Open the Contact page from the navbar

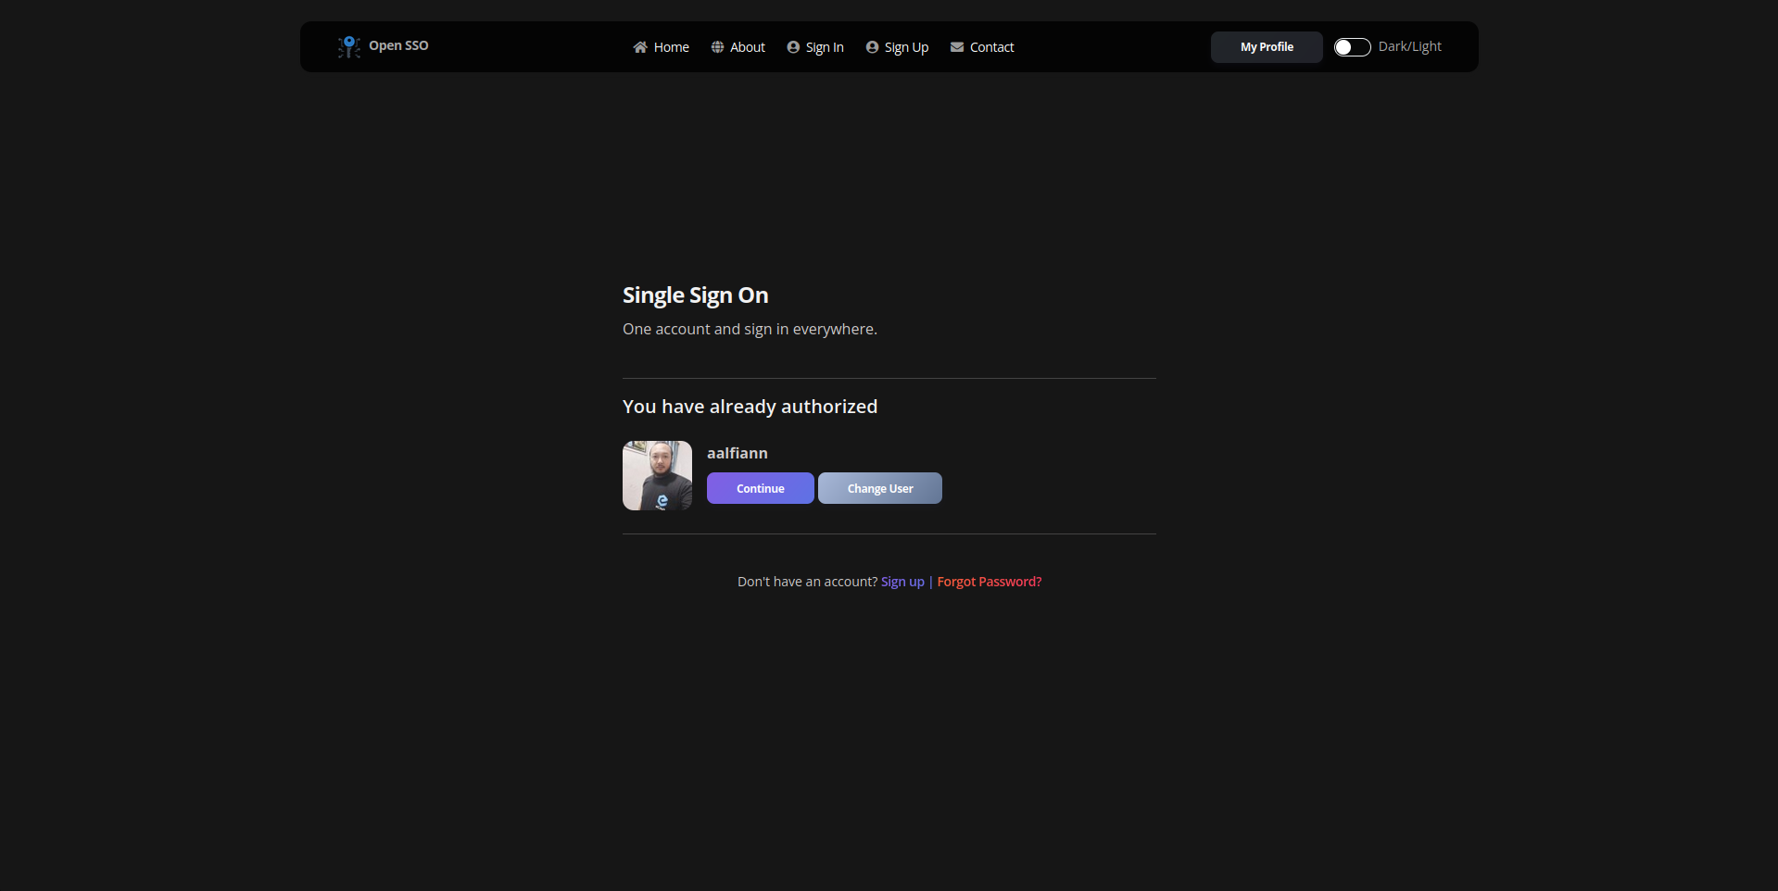[991, 46]
